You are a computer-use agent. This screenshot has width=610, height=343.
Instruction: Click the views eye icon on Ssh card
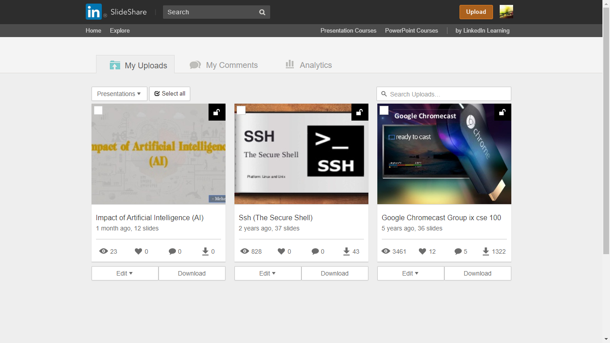point(245,251)
